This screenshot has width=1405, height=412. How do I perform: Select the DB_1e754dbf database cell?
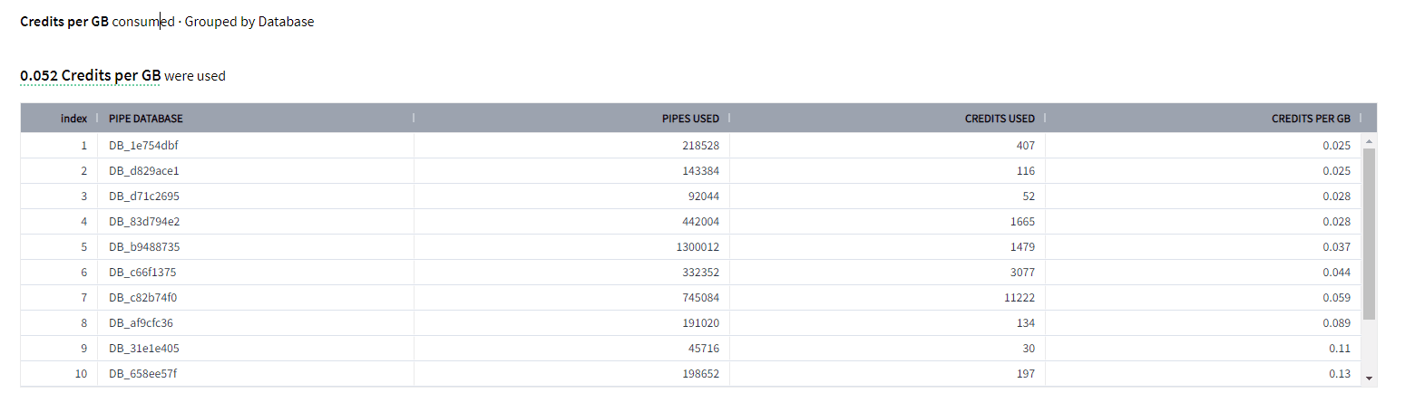pyautogui.click(x=137, y=145)
